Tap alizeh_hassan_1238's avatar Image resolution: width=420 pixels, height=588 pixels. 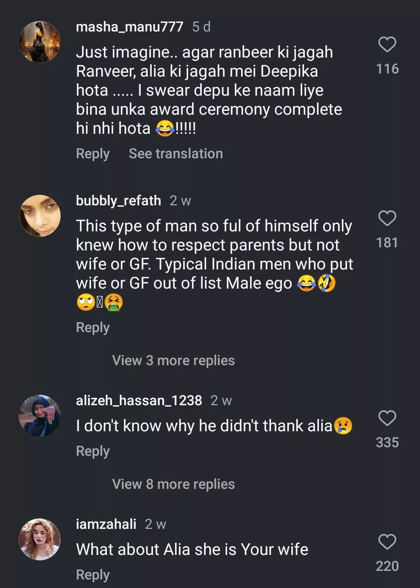coord(40,416)
